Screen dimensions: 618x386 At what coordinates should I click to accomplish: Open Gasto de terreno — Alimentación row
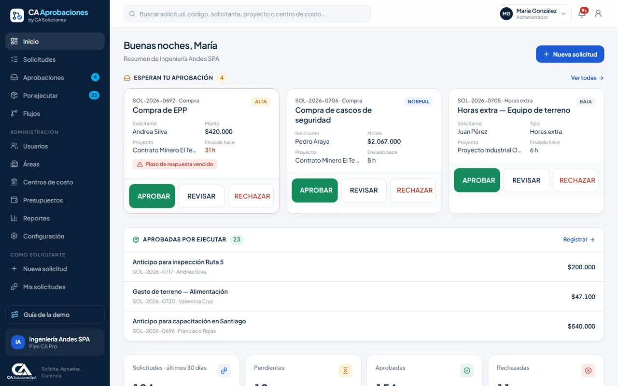pyautogui.click(x=364, y=296)
